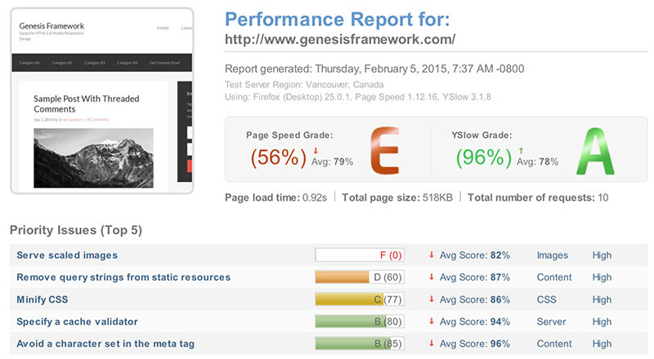
Task: Click the B (85) score bar
Action: tap(360, 343)
